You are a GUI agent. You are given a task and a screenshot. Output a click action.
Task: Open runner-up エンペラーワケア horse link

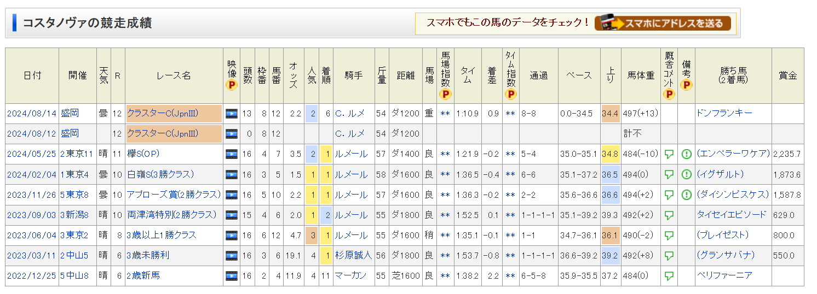733,154
